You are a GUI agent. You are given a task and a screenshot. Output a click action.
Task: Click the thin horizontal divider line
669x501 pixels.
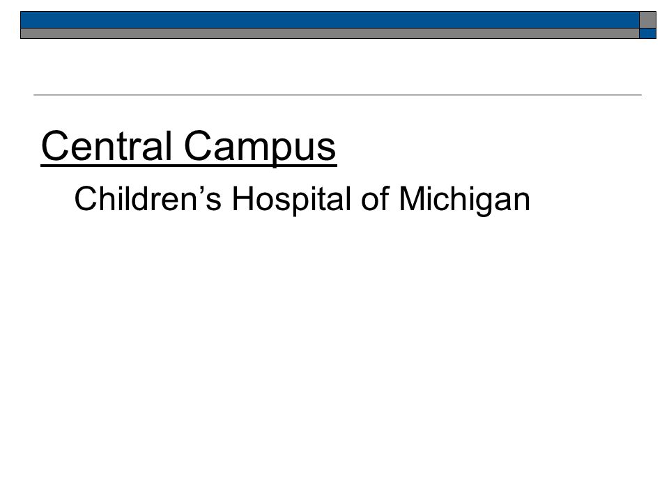coord(337,95)
